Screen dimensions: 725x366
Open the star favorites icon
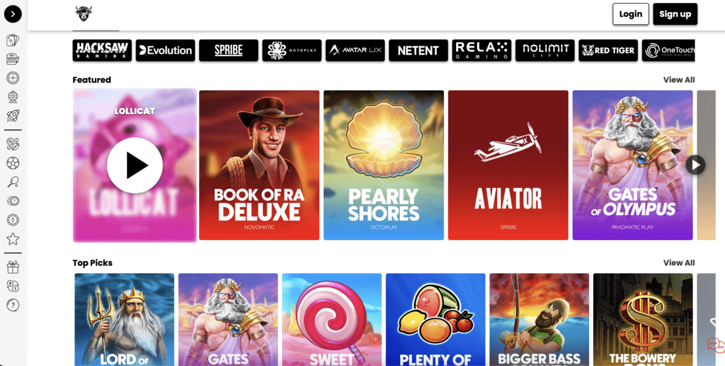(13, 239)
